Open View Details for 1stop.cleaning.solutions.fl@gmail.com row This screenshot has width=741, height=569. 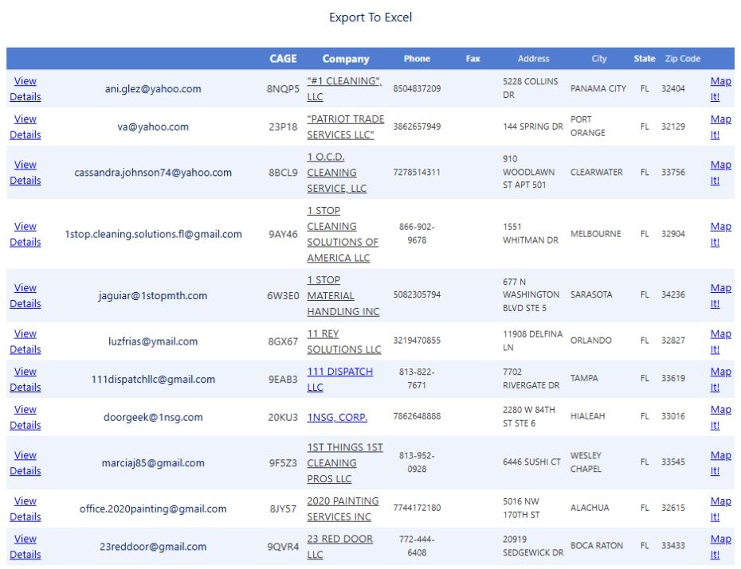pyautogui.click(x=25, y=234)
